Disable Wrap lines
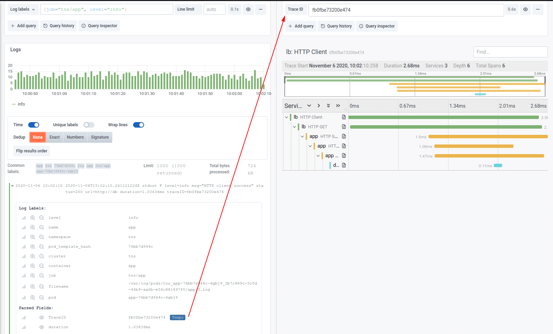The image size is (553, 334). click(x=139, y=125)
